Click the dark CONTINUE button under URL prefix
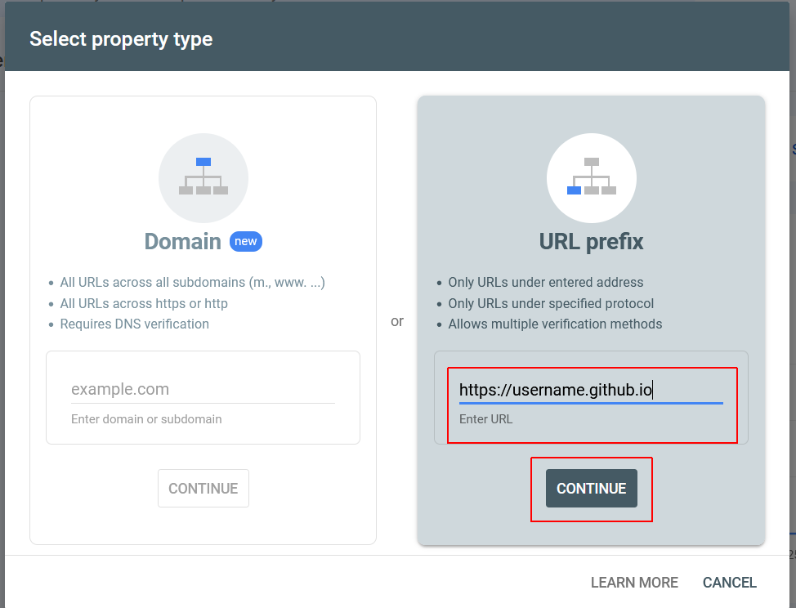Screen dimensions: 796x608 (x=592, y=488)
